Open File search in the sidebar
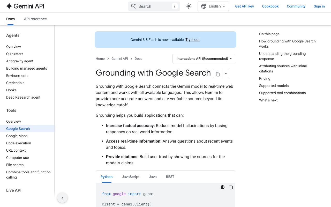The height and width of the screenshot is (207, 331). click(15, 165)
